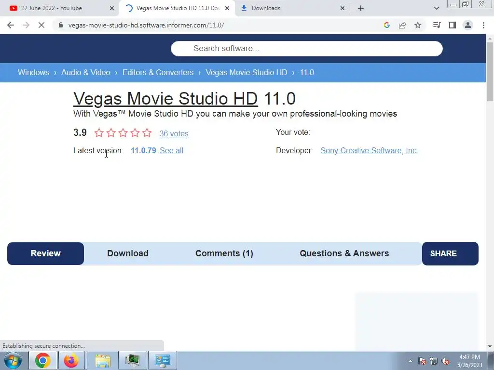Click the Vegas Movie Studio HD title link
The width and height of the screenshot is (494, 370).
pyautogui.click(x=166, y=98)
